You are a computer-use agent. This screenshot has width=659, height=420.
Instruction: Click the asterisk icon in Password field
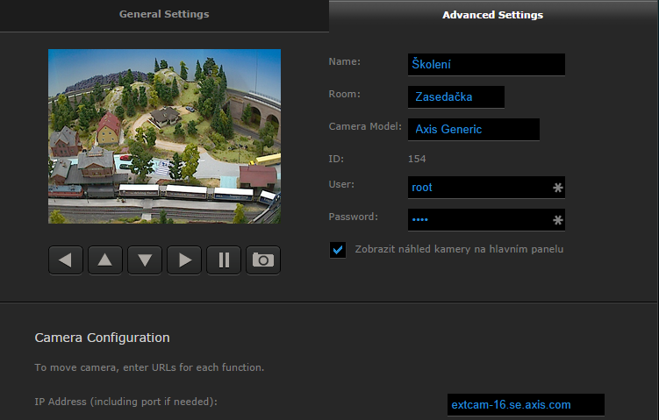(x=558, y=220)
